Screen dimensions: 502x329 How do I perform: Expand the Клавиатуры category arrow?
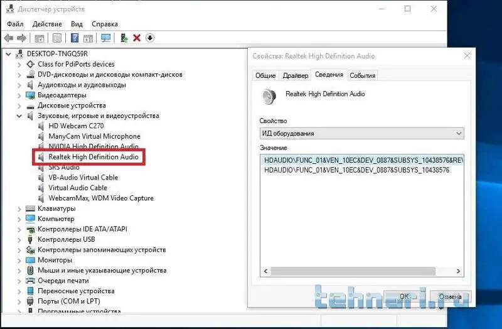[x=19, y=209]
